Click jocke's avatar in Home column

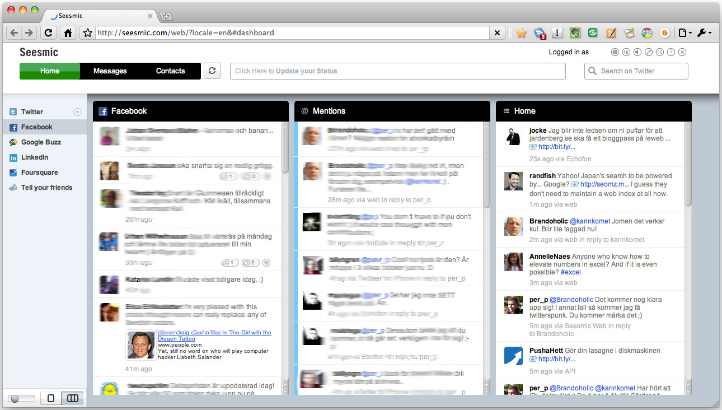[513, 136]
